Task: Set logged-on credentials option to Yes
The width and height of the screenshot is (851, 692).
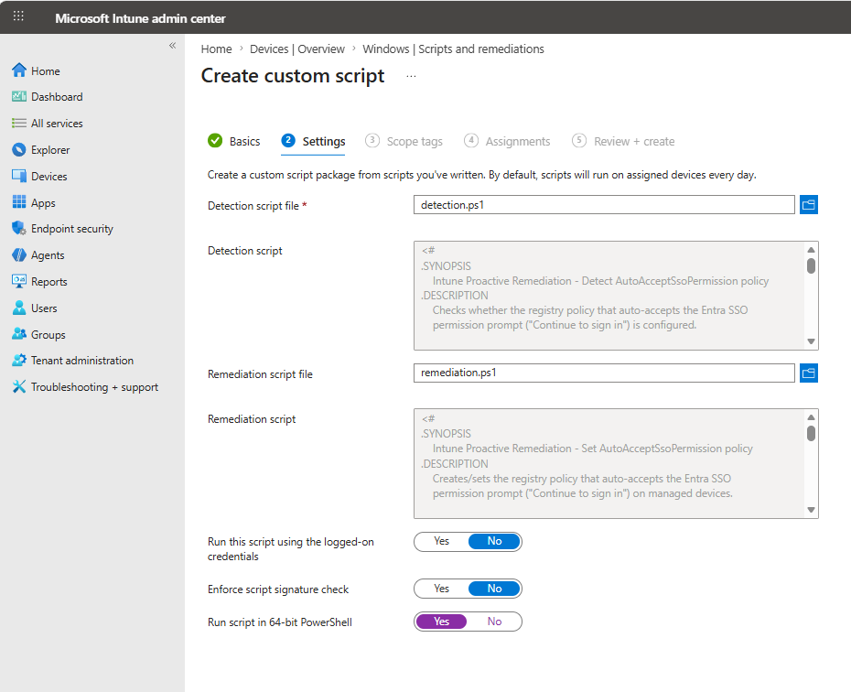Action: 441,541
